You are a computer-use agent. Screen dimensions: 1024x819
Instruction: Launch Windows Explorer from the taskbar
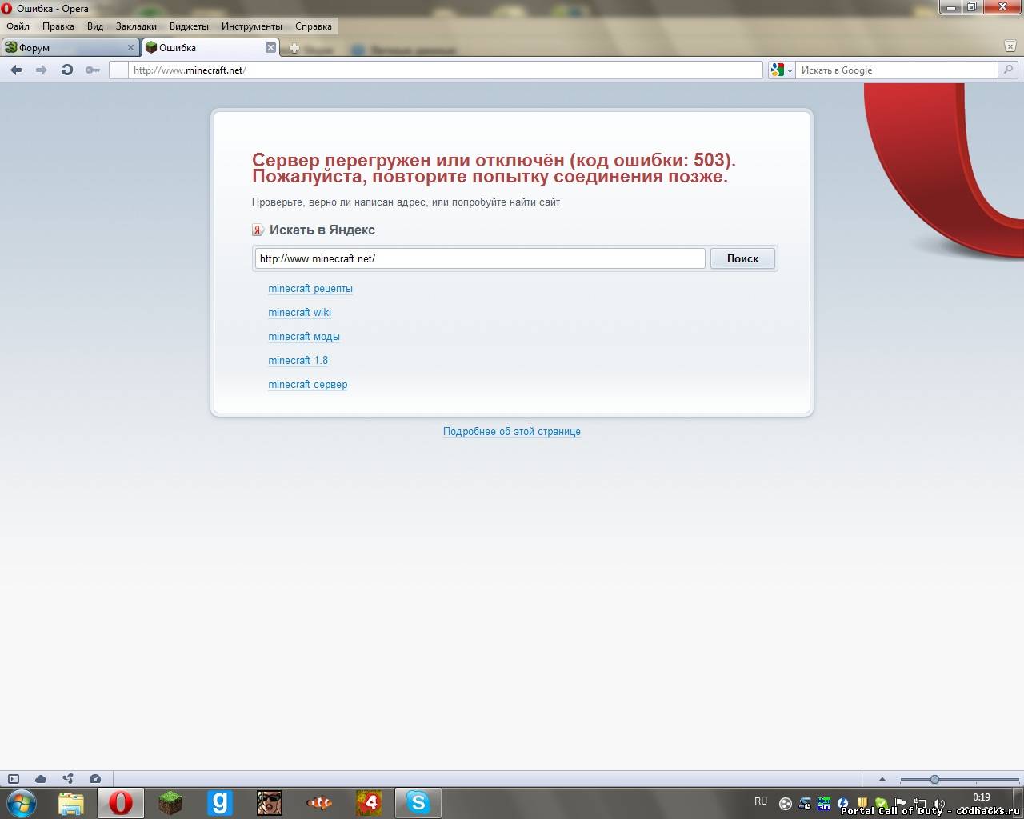[x=71, y=802]
